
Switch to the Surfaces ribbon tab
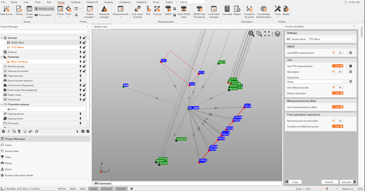(76, 2)
